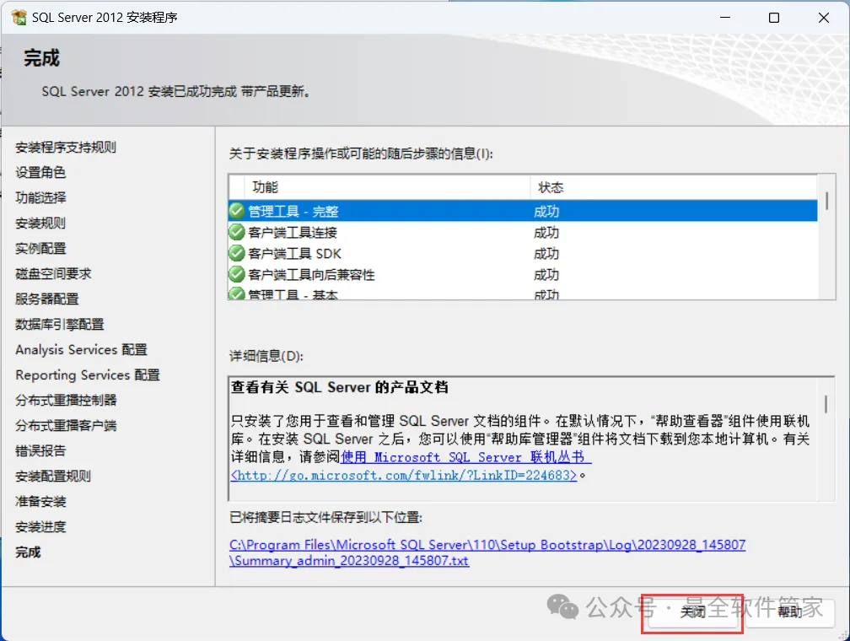Select 分布式重播客户端 step in sidebar

66,425
